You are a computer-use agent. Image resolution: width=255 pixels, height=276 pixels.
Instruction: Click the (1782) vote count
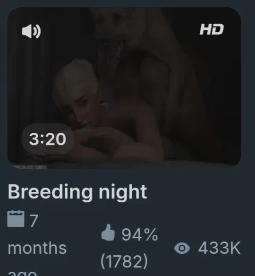pyautogui.click(x=124, y=261)
